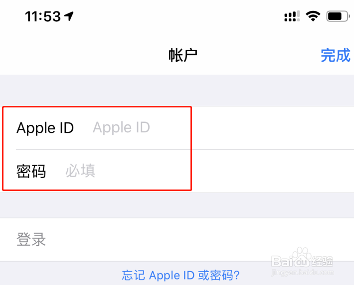
Task: Tap the 帐户 page title
Action: point(183,55)
